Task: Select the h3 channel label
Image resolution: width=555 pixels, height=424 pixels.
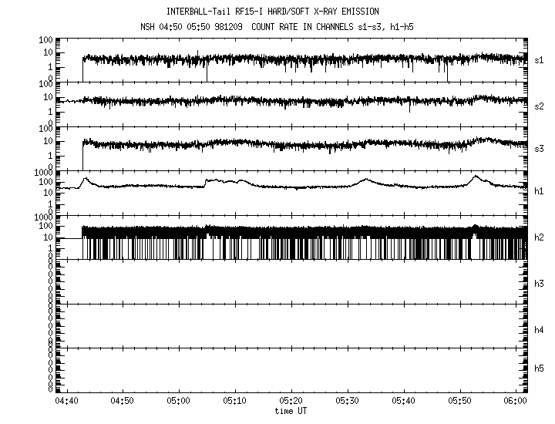Action: (x=540, y=284)
